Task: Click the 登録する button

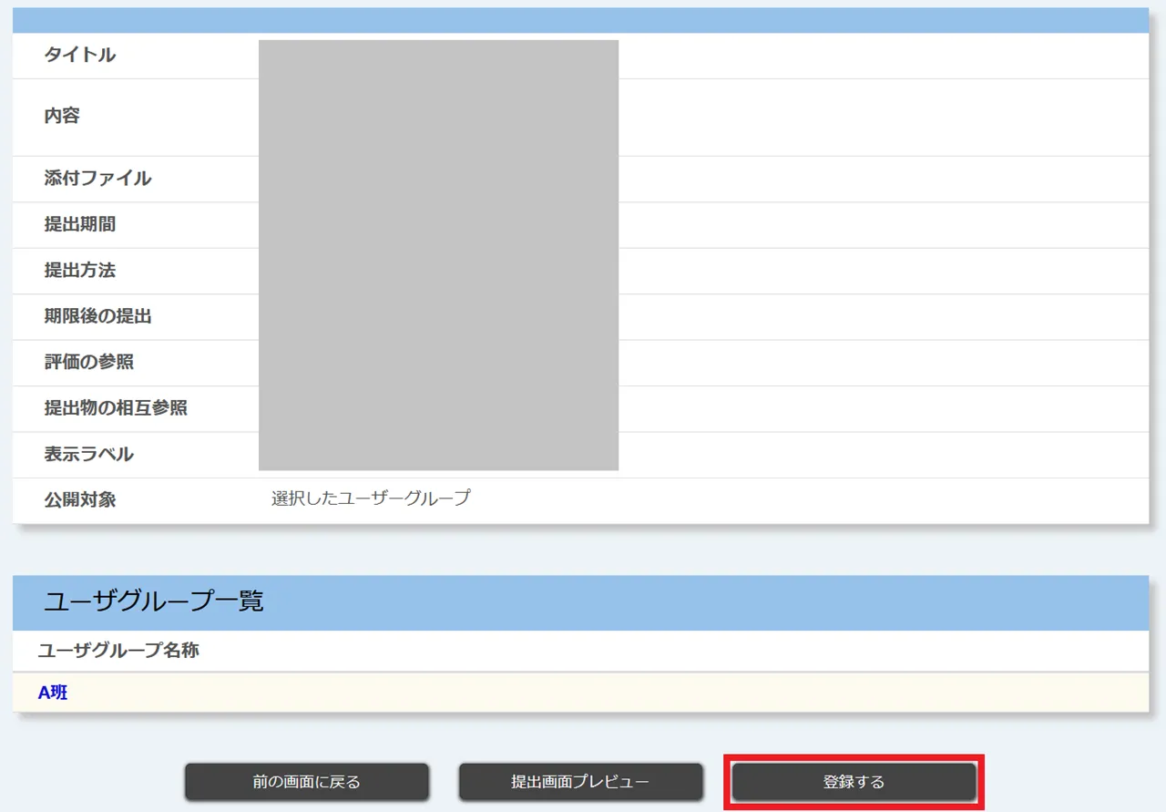Action: 854,782
